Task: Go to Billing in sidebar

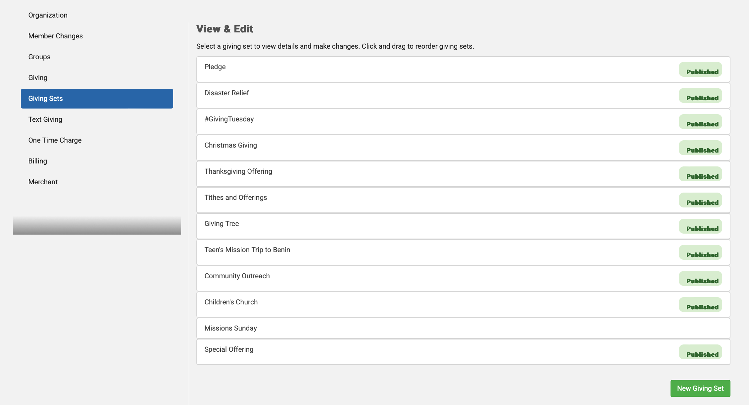Action: pyautogui.click(x=37, y=161)
